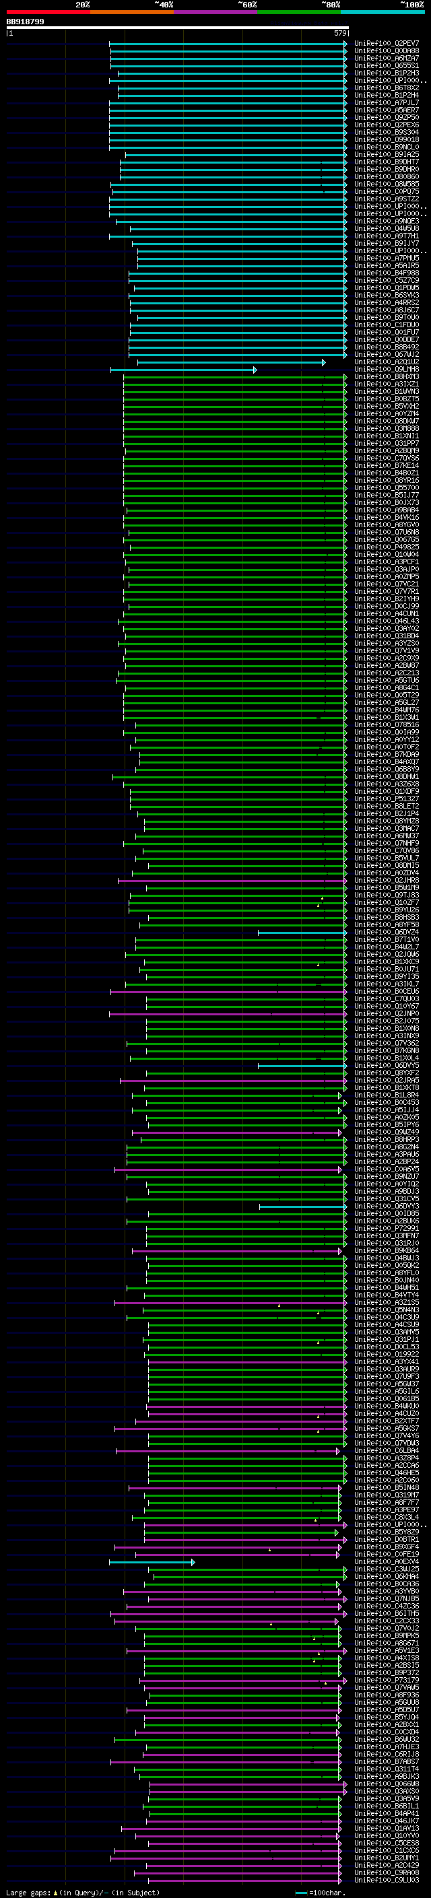
Task: Click the red 20% identity legend segment
Action: coord(48,12)
